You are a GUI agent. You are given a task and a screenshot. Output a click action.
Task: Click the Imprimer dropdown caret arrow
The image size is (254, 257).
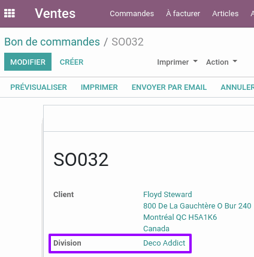click(x=195, y=61)
